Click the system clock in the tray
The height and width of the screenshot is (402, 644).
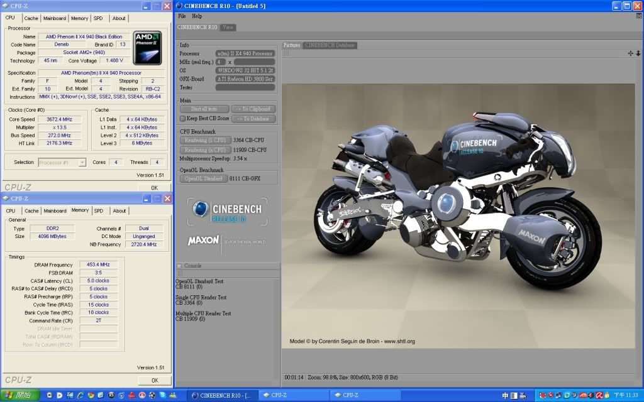tap(626, 396)
